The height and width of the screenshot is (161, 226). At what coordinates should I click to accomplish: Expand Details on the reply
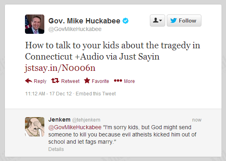56,149
